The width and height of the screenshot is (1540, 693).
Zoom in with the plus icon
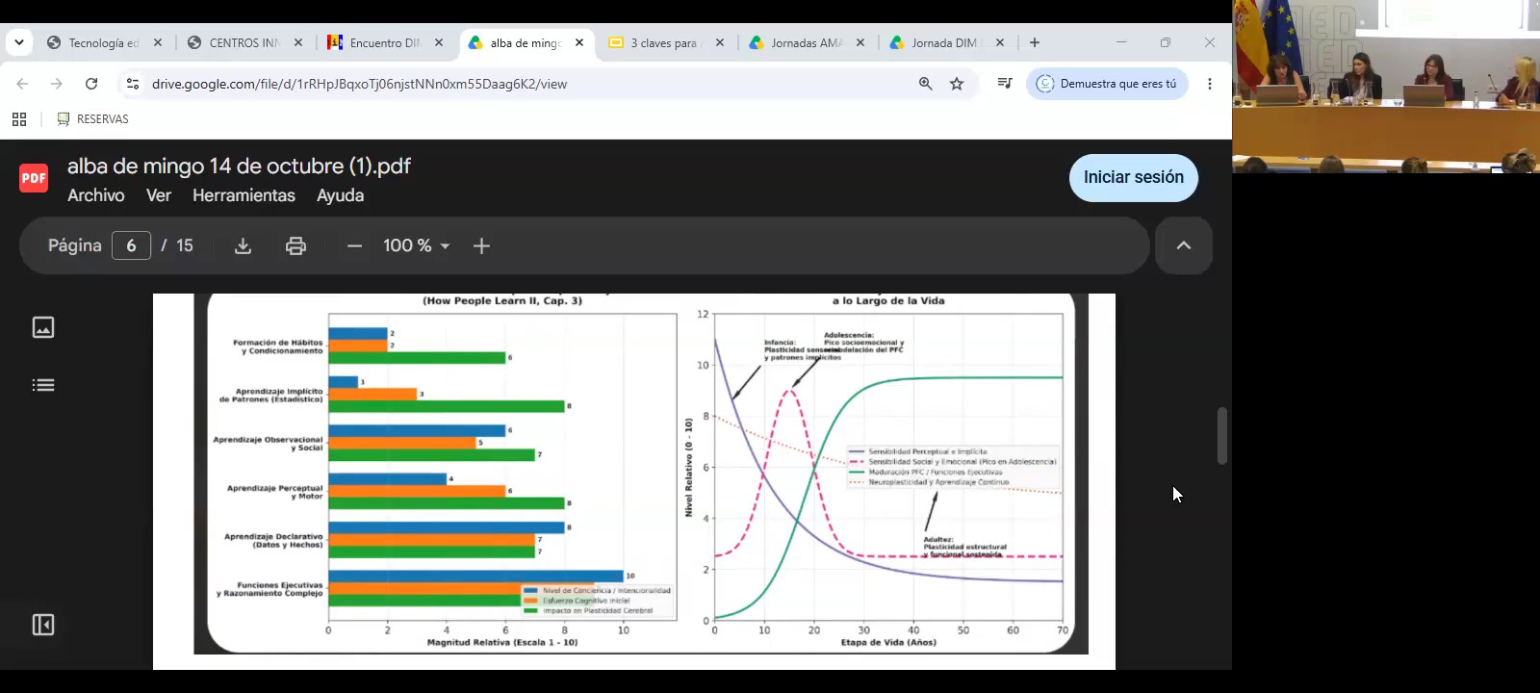(481, 246)
